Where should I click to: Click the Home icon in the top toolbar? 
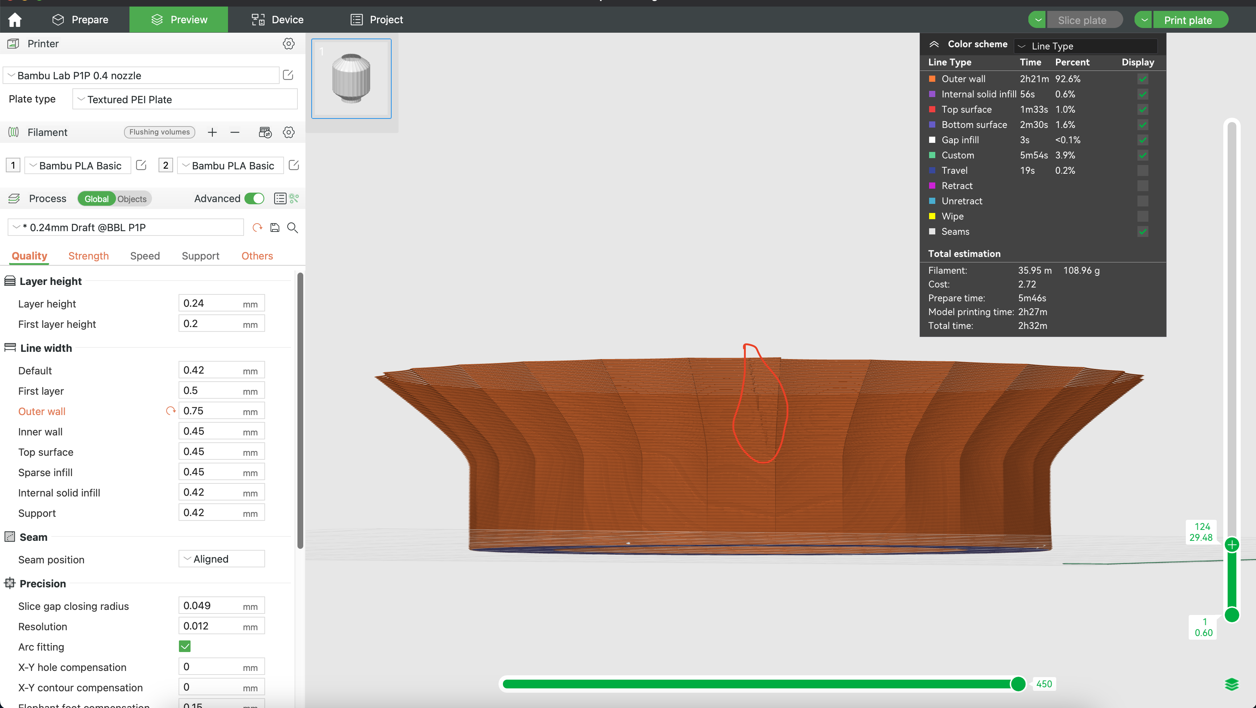(14, 20)
